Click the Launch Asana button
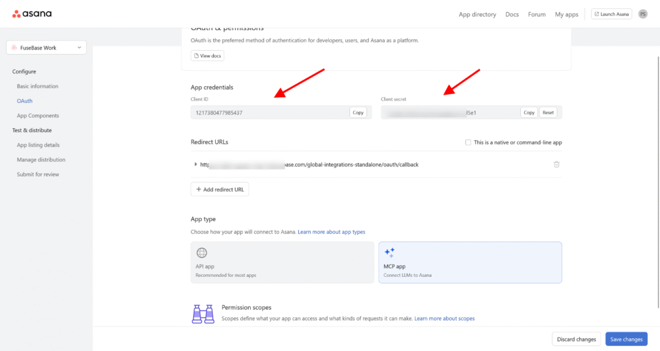This screenshot has height=351, width=660. point(611,14)
